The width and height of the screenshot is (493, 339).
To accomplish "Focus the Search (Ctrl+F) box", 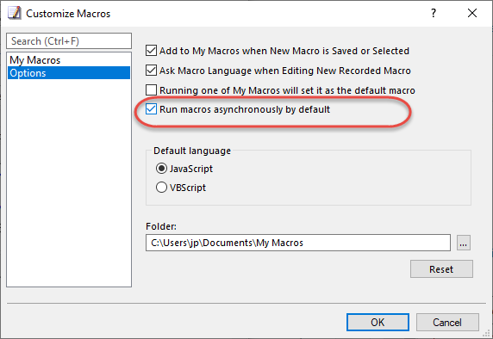I will (x=69, y=41).
